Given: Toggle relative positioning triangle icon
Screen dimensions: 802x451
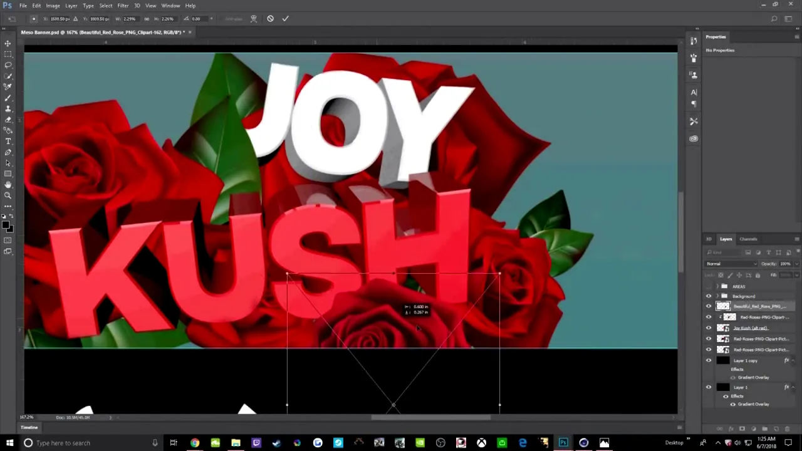Looking at the screenshot, I should click(75, 19).
